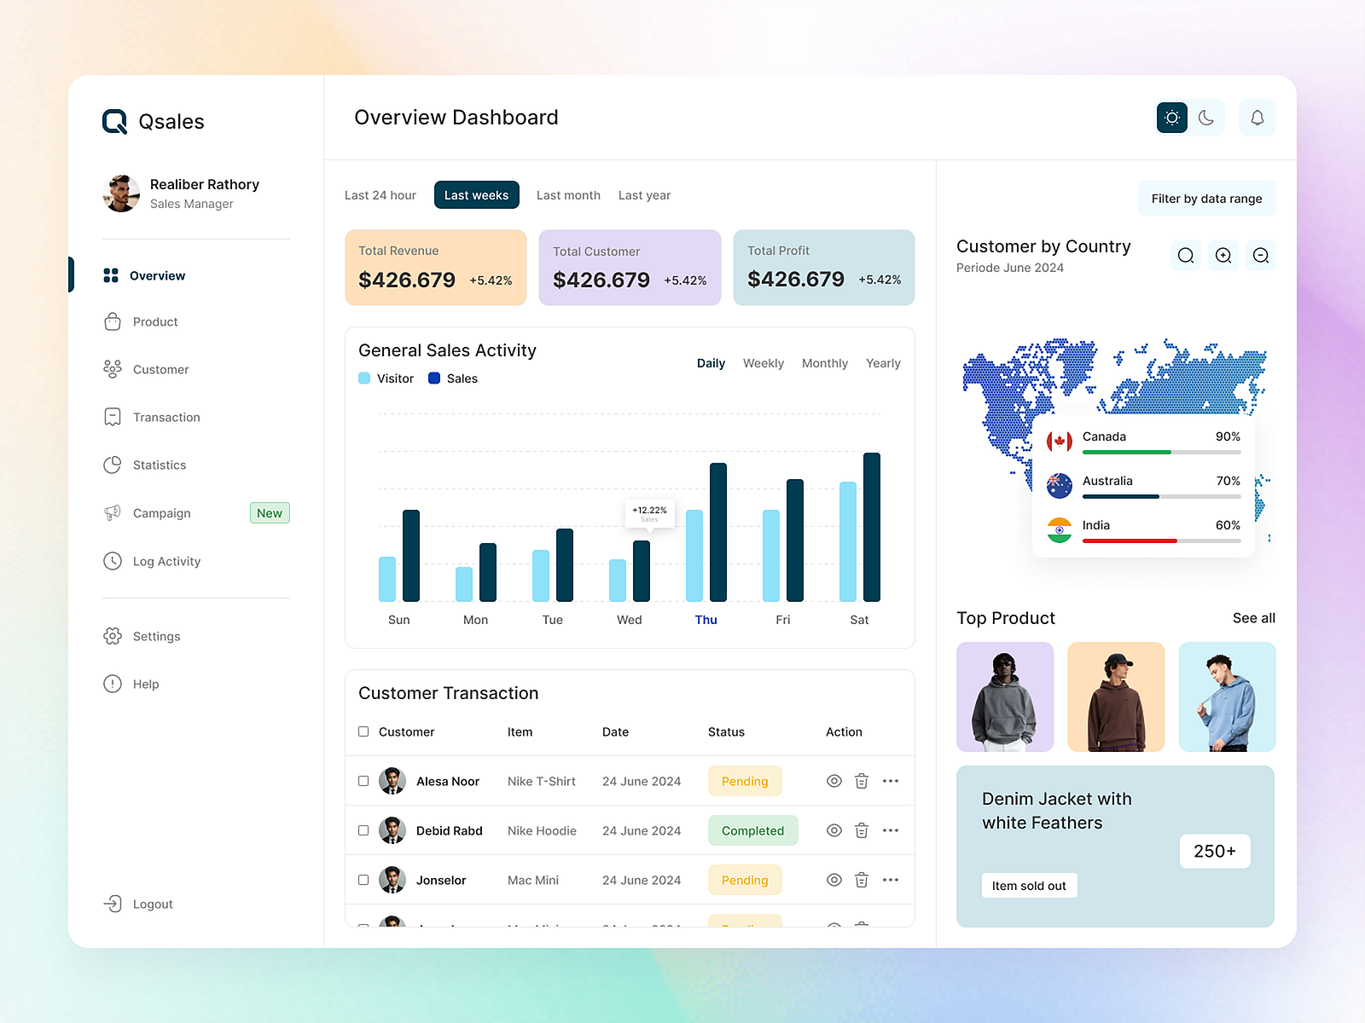Click Canada's 90% progress bar
Image resolution: width=1365 pixels, height=1023 pixels.
[1160, 453]
